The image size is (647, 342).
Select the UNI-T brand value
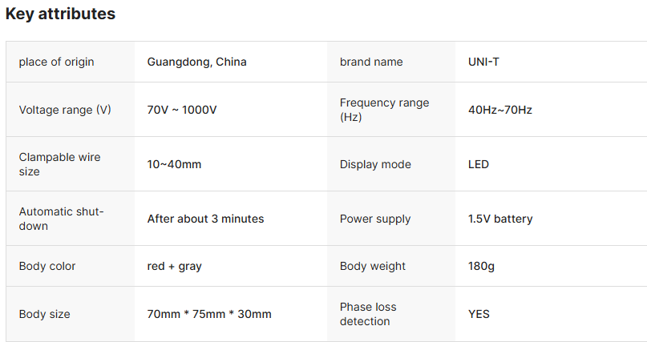click(484, 62)
